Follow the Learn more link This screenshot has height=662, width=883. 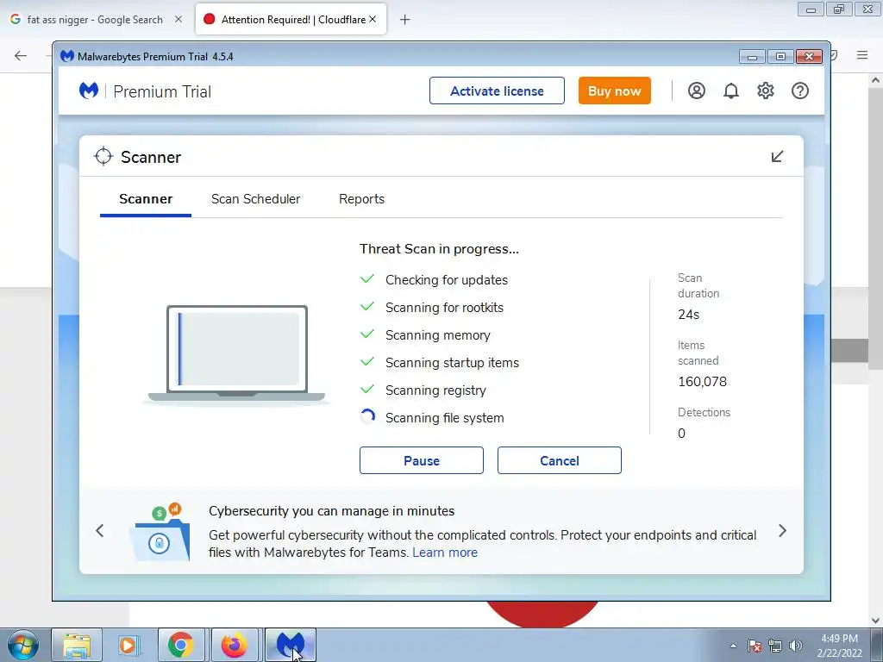click(x=445, y=553)
